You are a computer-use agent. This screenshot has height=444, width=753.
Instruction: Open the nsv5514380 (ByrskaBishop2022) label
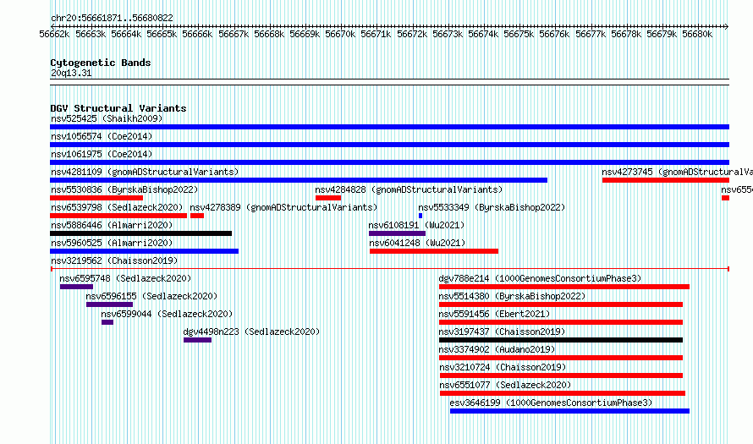512,296
